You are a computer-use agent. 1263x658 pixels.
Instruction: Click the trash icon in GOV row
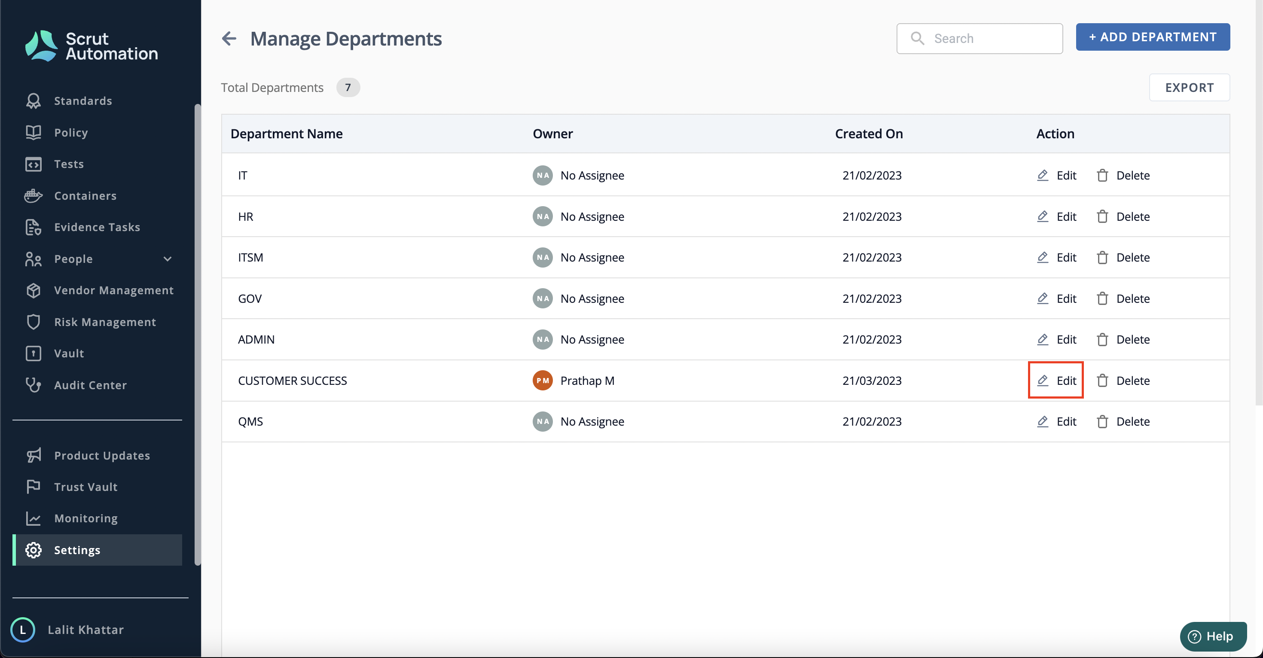tap(1103, 298)
